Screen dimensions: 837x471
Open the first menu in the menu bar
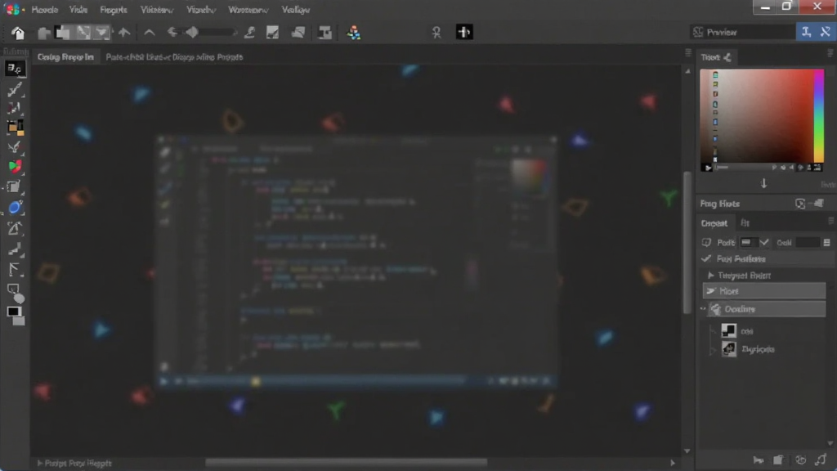(x=44, y=10)
